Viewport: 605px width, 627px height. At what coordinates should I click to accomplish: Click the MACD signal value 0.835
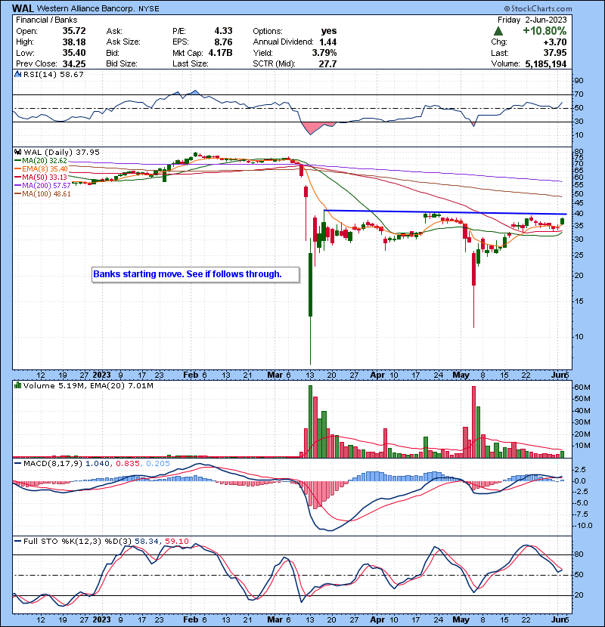point(127,464)
